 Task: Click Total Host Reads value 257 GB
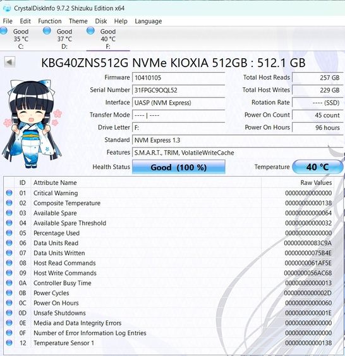pos(318,78)
